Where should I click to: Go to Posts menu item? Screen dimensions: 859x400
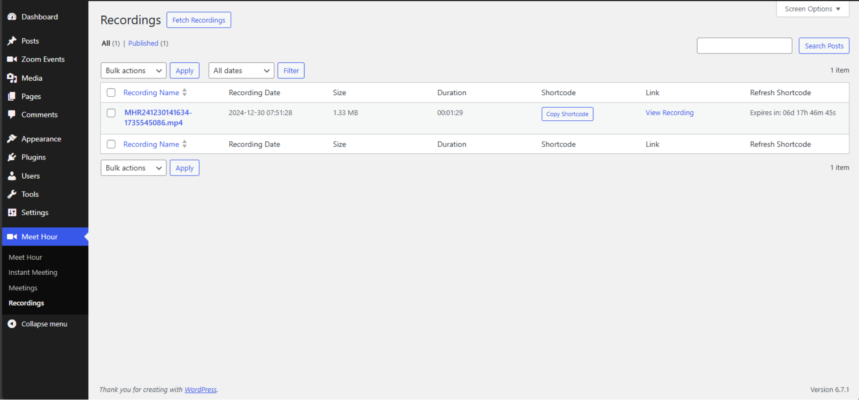tap(30, 41)
